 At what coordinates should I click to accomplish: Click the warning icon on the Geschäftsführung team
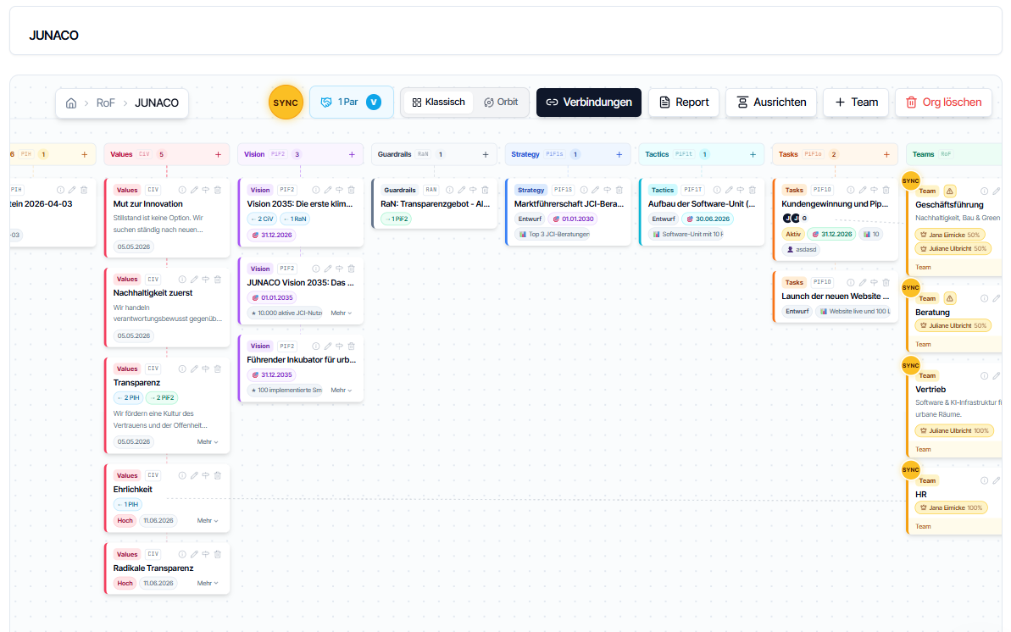950,191
